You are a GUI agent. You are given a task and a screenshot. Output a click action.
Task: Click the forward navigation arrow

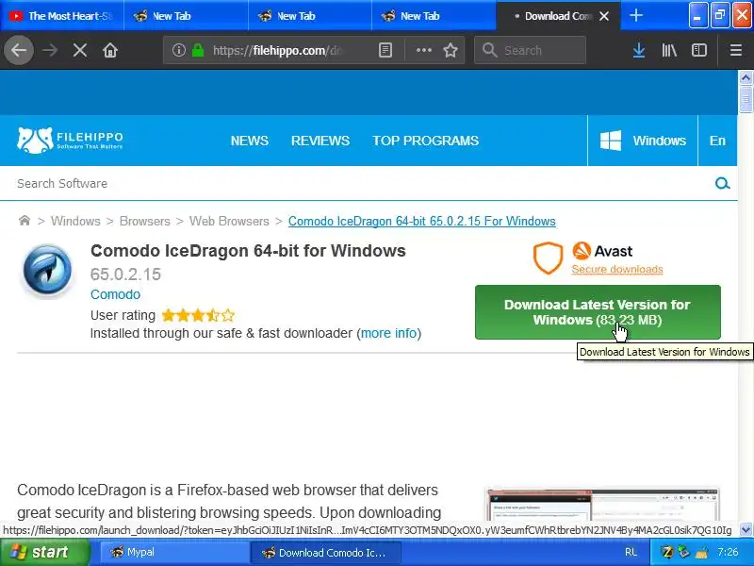(50, 50)
